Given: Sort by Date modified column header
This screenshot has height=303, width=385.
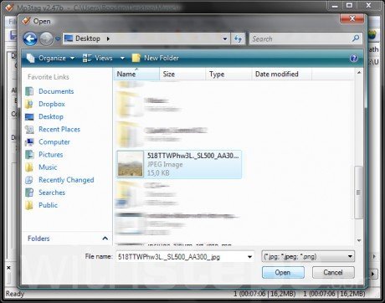Looking at the screenshot, I should (x=282, y=74).
